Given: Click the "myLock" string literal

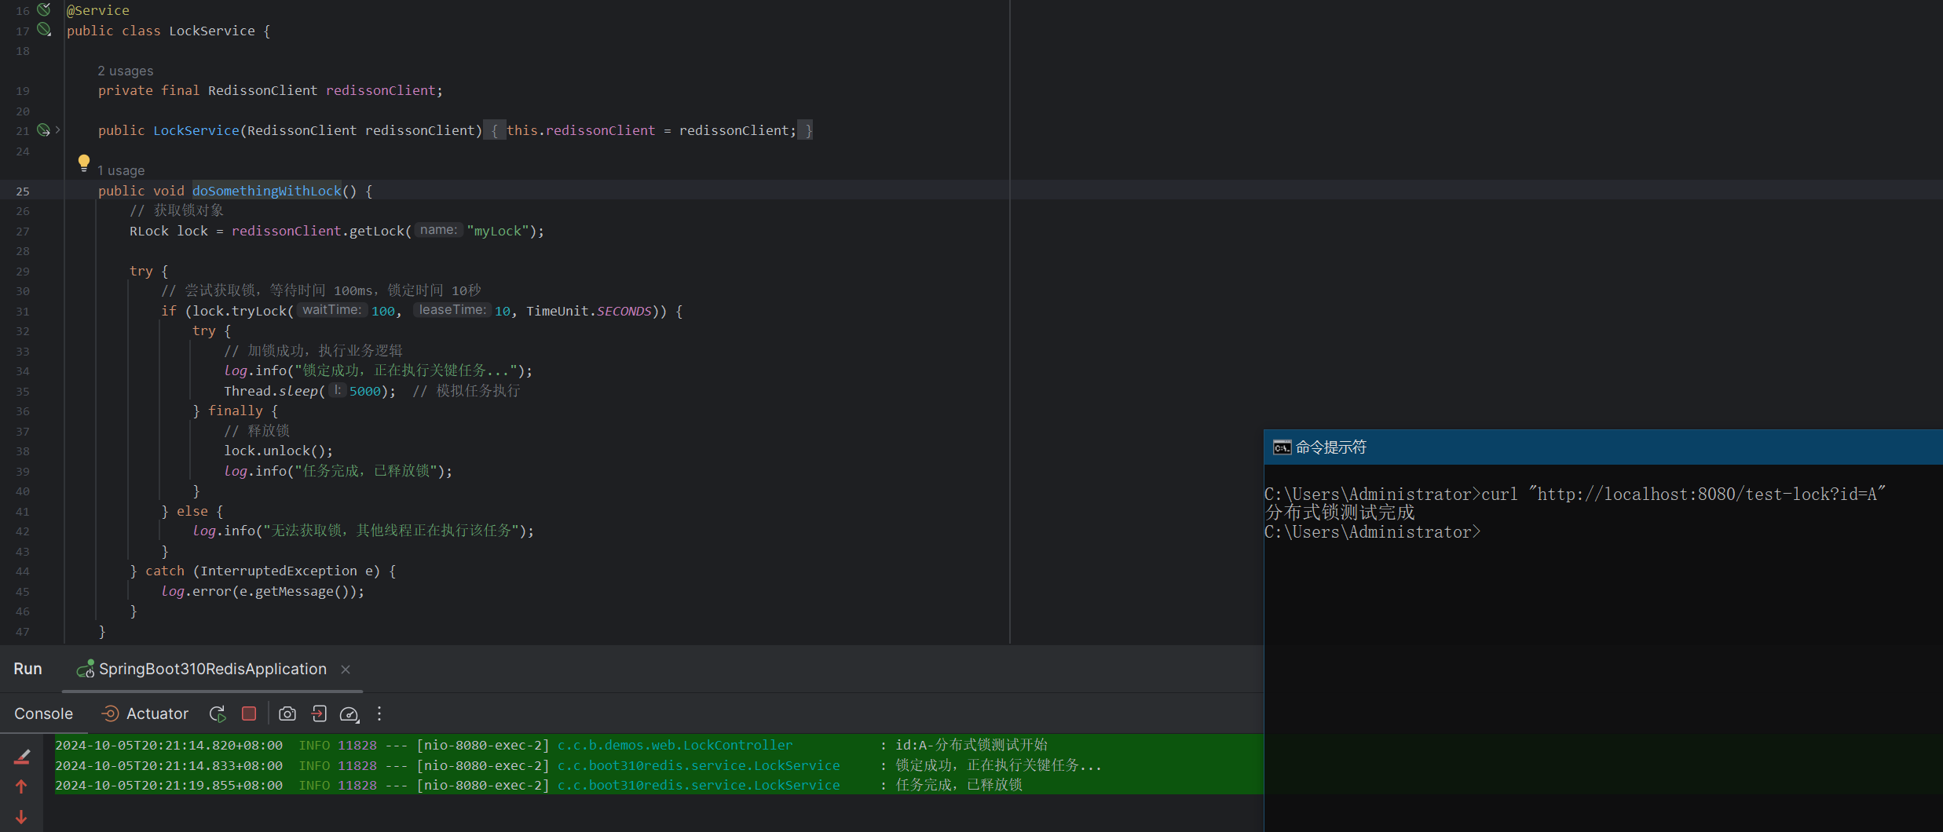Looking at the screenshot, I should pyautogui.click(x=498, y=231).
